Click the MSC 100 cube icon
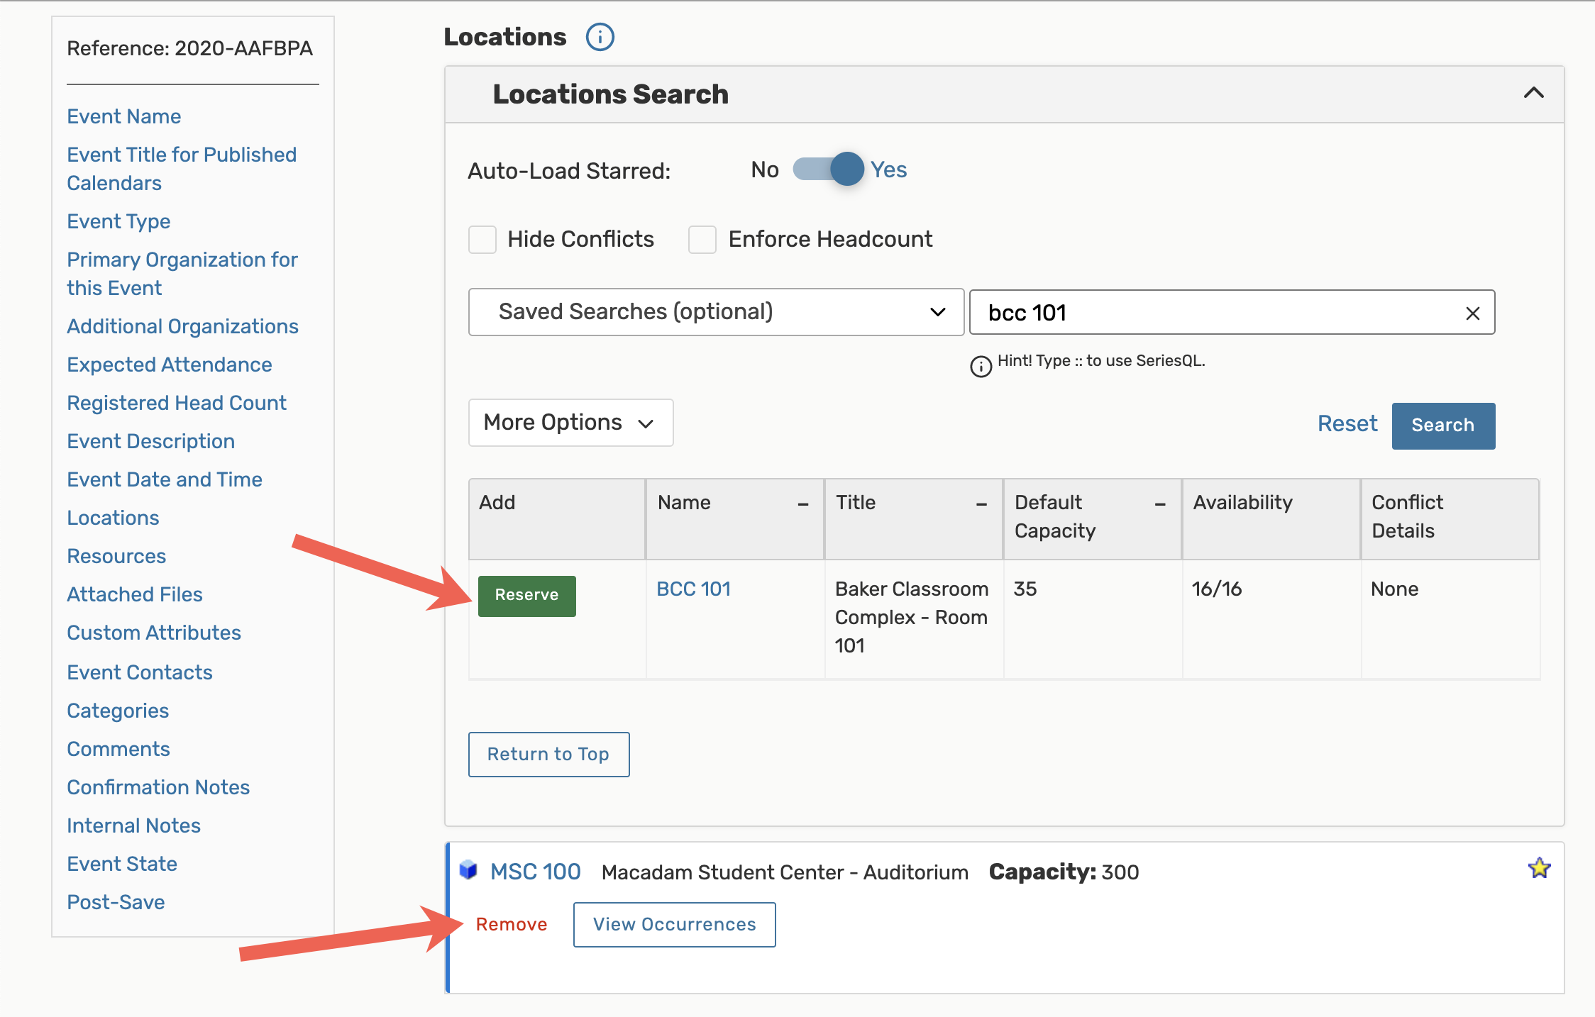The height and width of the screenshot is (1017, 1595). 468,869
